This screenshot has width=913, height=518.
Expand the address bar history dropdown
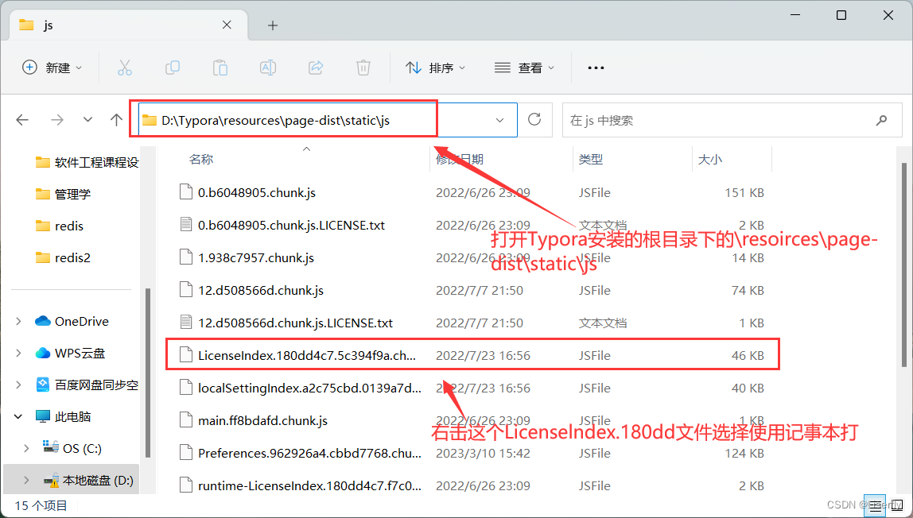(x=499, y=120)
